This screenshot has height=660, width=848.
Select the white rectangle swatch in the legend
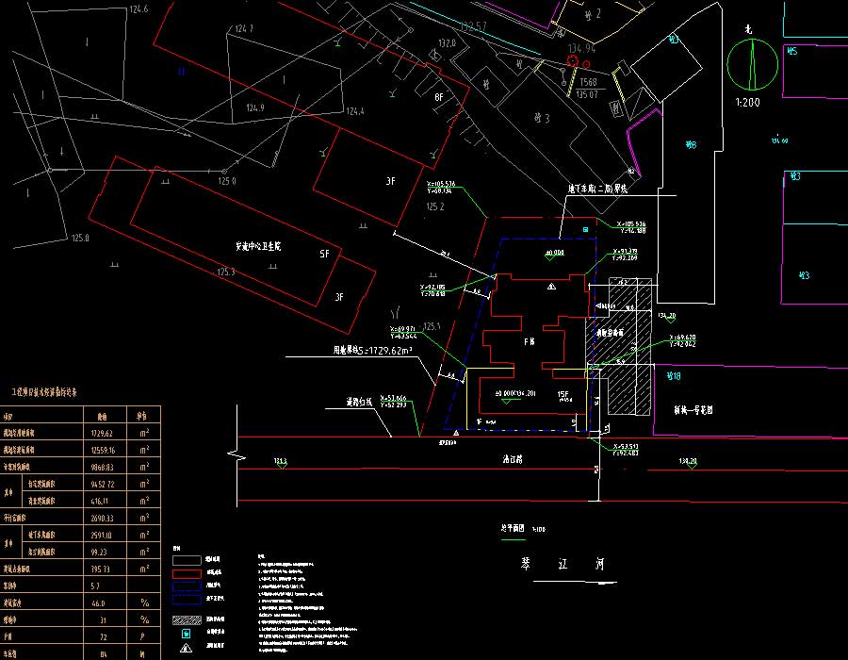point(187,560)
